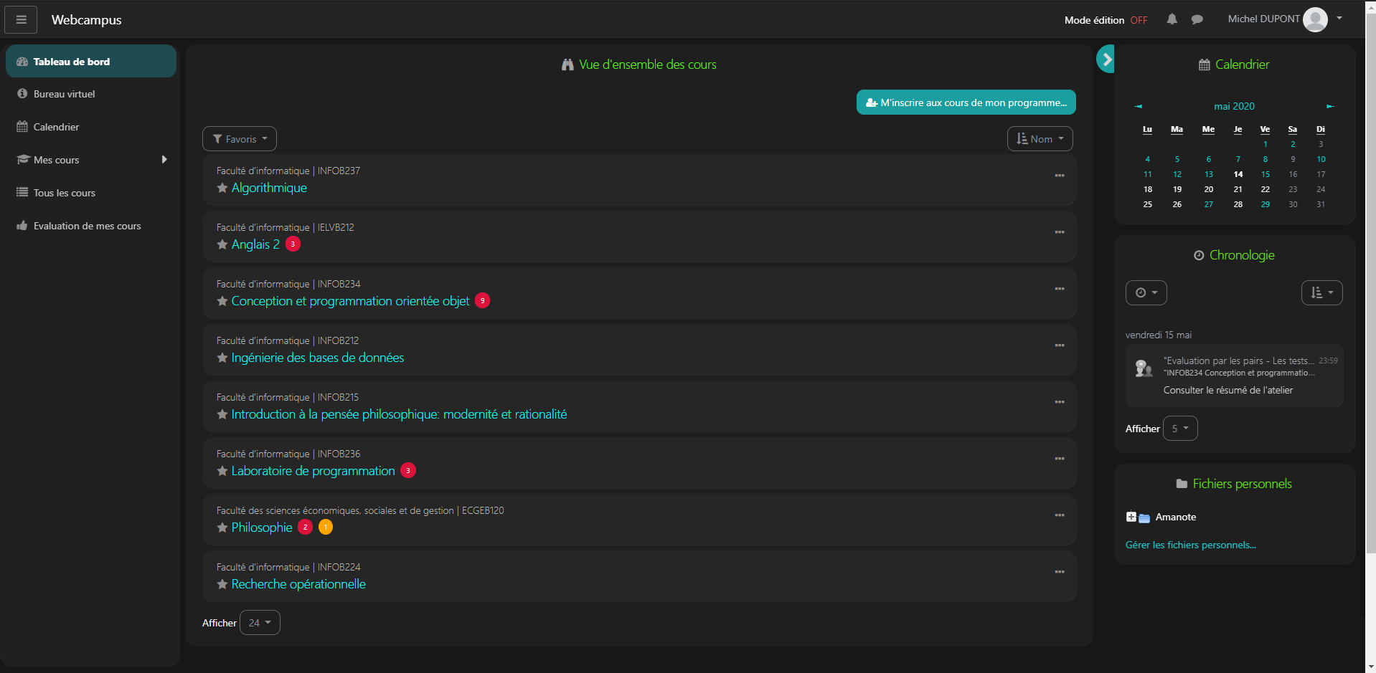Open the options menu for the Algorithmique course
The height and width of the screenshot is (673, 1376).
(x=1060, y=176)
